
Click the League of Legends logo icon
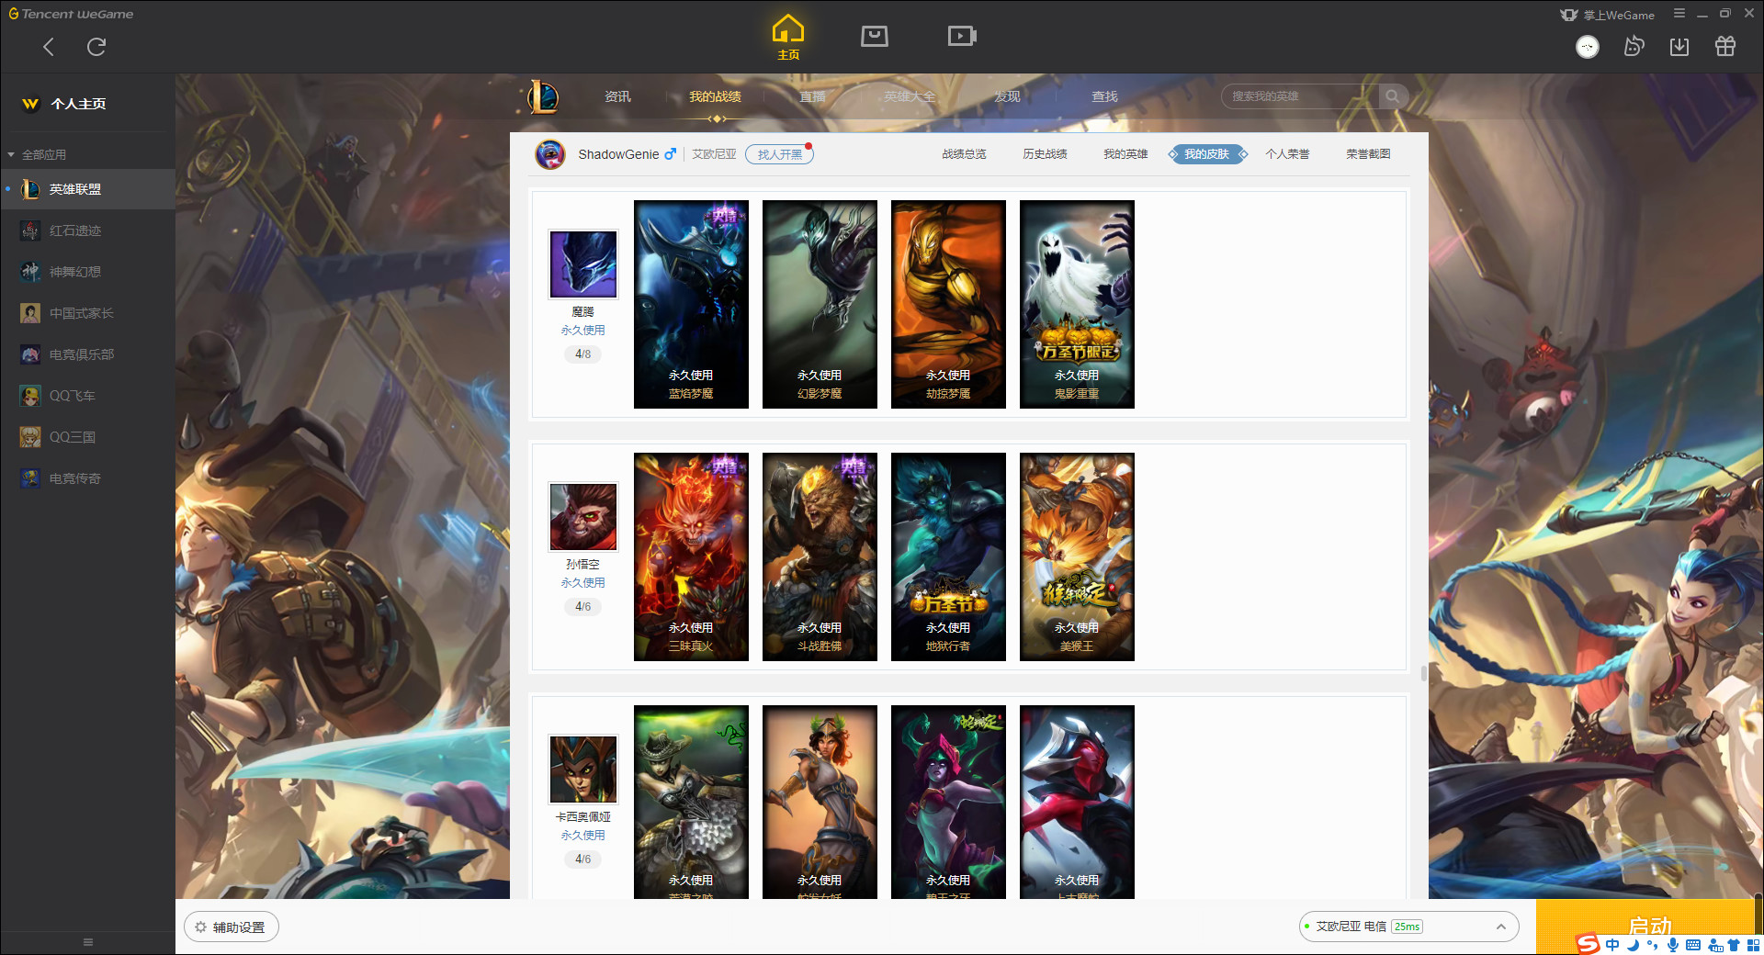(x=543, y=96)
